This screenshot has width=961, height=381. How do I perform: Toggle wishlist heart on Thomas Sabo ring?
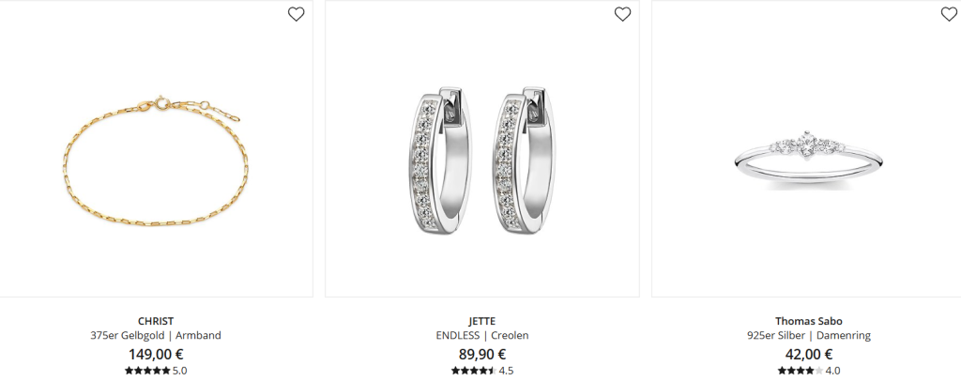949,14
